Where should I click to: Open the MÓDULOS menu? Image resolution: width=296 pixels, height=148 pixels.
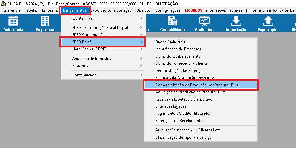coord(193,10)
